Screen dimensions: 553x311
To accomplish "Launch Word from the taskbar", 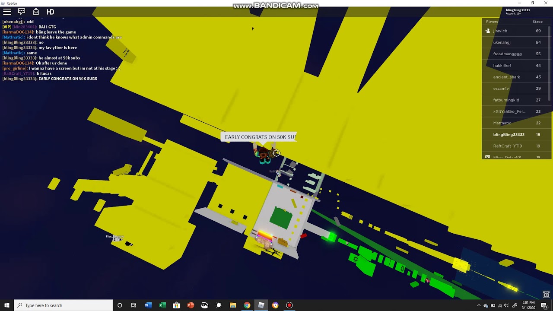I will (x=148, y=305).
